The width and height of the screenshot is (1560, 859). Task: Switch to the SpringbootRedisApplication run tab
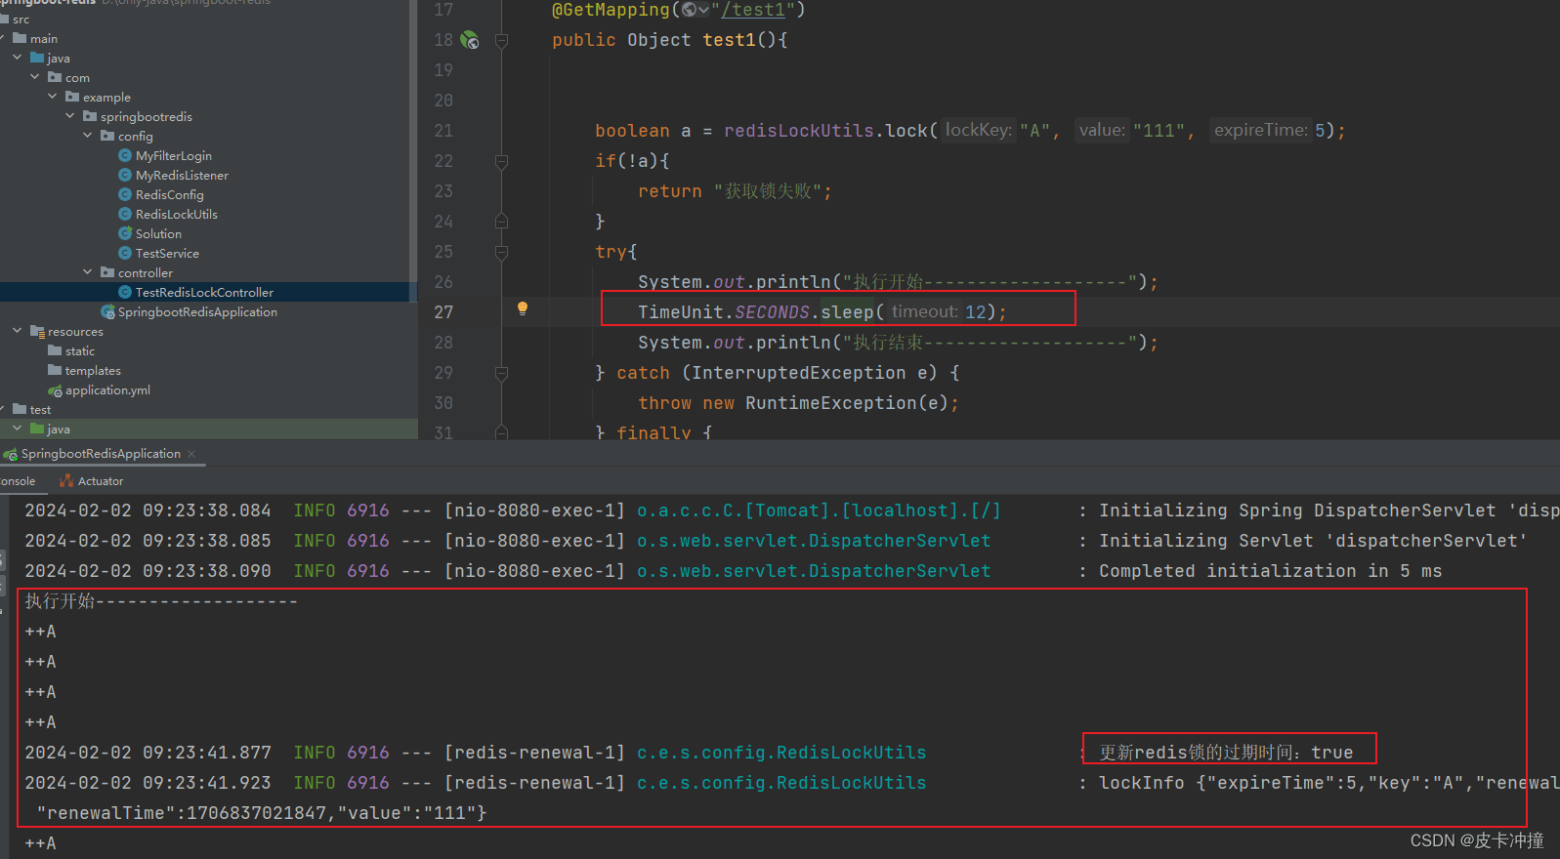point(101,454)
